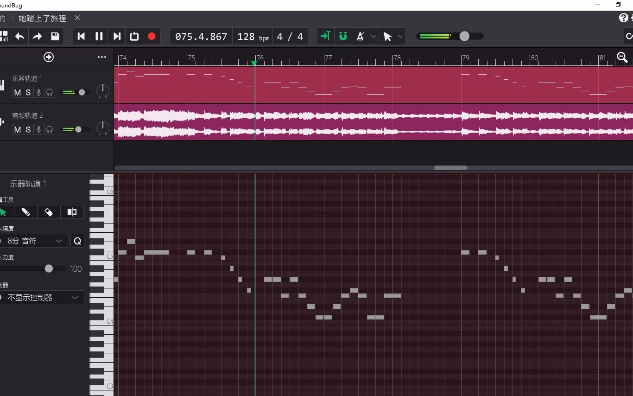Mute 乐器轨道 1
Screen dimensions: 633x396
coord(17,92)
